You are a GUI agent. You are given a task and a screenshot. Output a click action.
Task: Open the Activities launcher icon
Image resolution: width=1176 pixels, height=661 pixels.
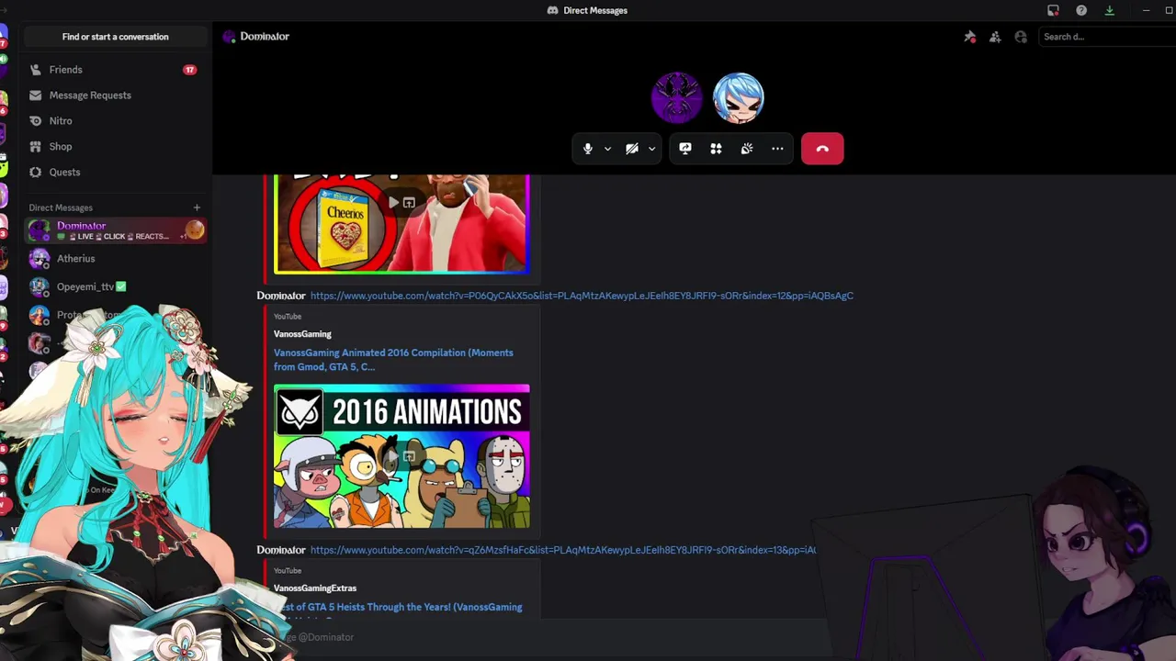point(716,149)
